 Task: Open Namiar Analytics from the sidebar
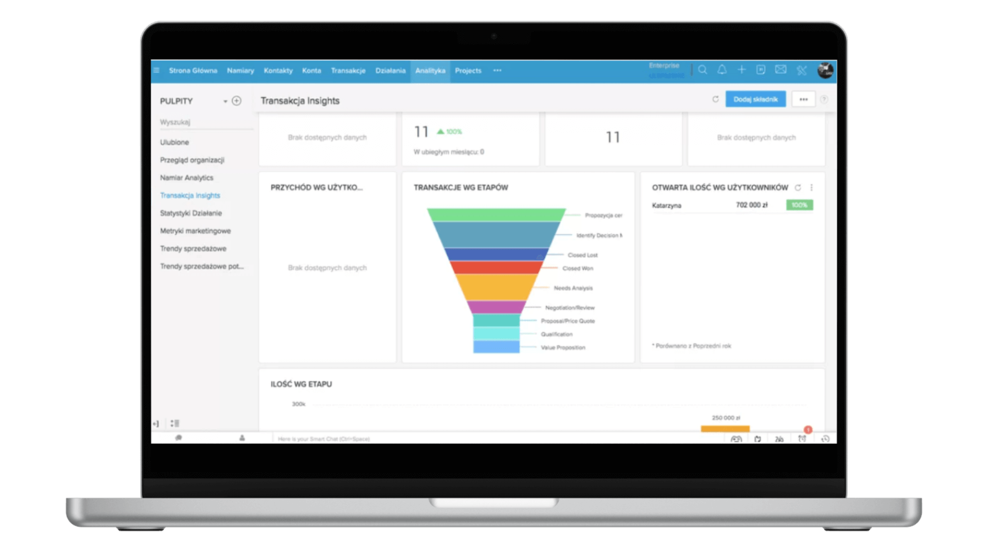click(x=187, y=178)
